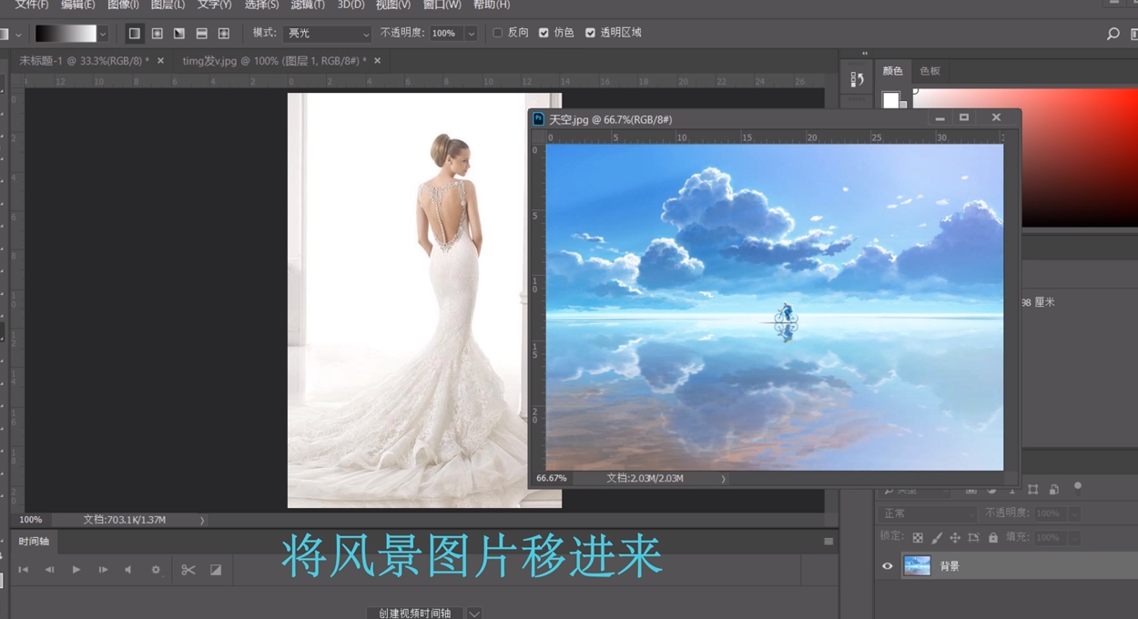
Task: Select the linear gradient style icon
Action: (x=135, y=33)
